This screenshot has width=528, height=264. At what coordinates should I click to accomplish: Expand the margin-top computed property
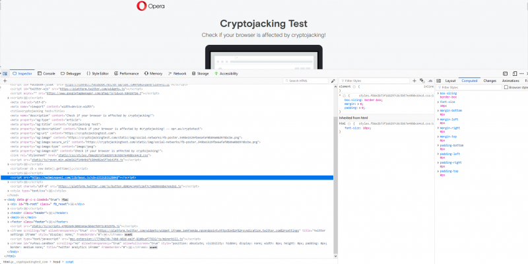pyautogui.click(x=438, y=137)
